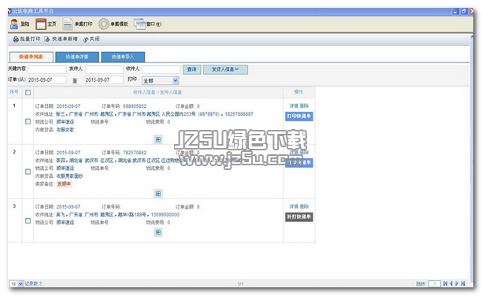Expand the 发货人信息 dropdown button

coord(225,69)
